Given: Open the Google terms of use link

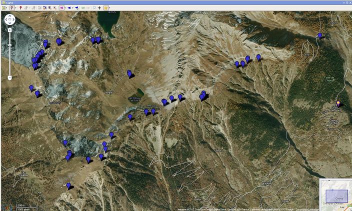Looking at the screenshot, I should [x=307, y=209].
